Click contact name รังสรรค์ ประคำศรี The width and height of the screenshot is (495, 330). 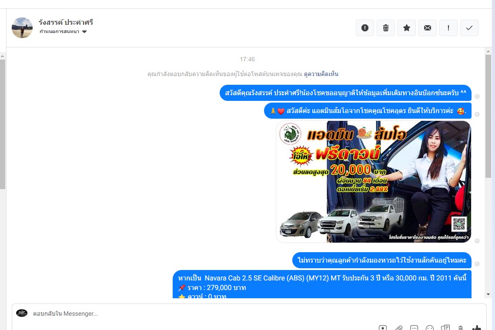(x=66, y=22)
